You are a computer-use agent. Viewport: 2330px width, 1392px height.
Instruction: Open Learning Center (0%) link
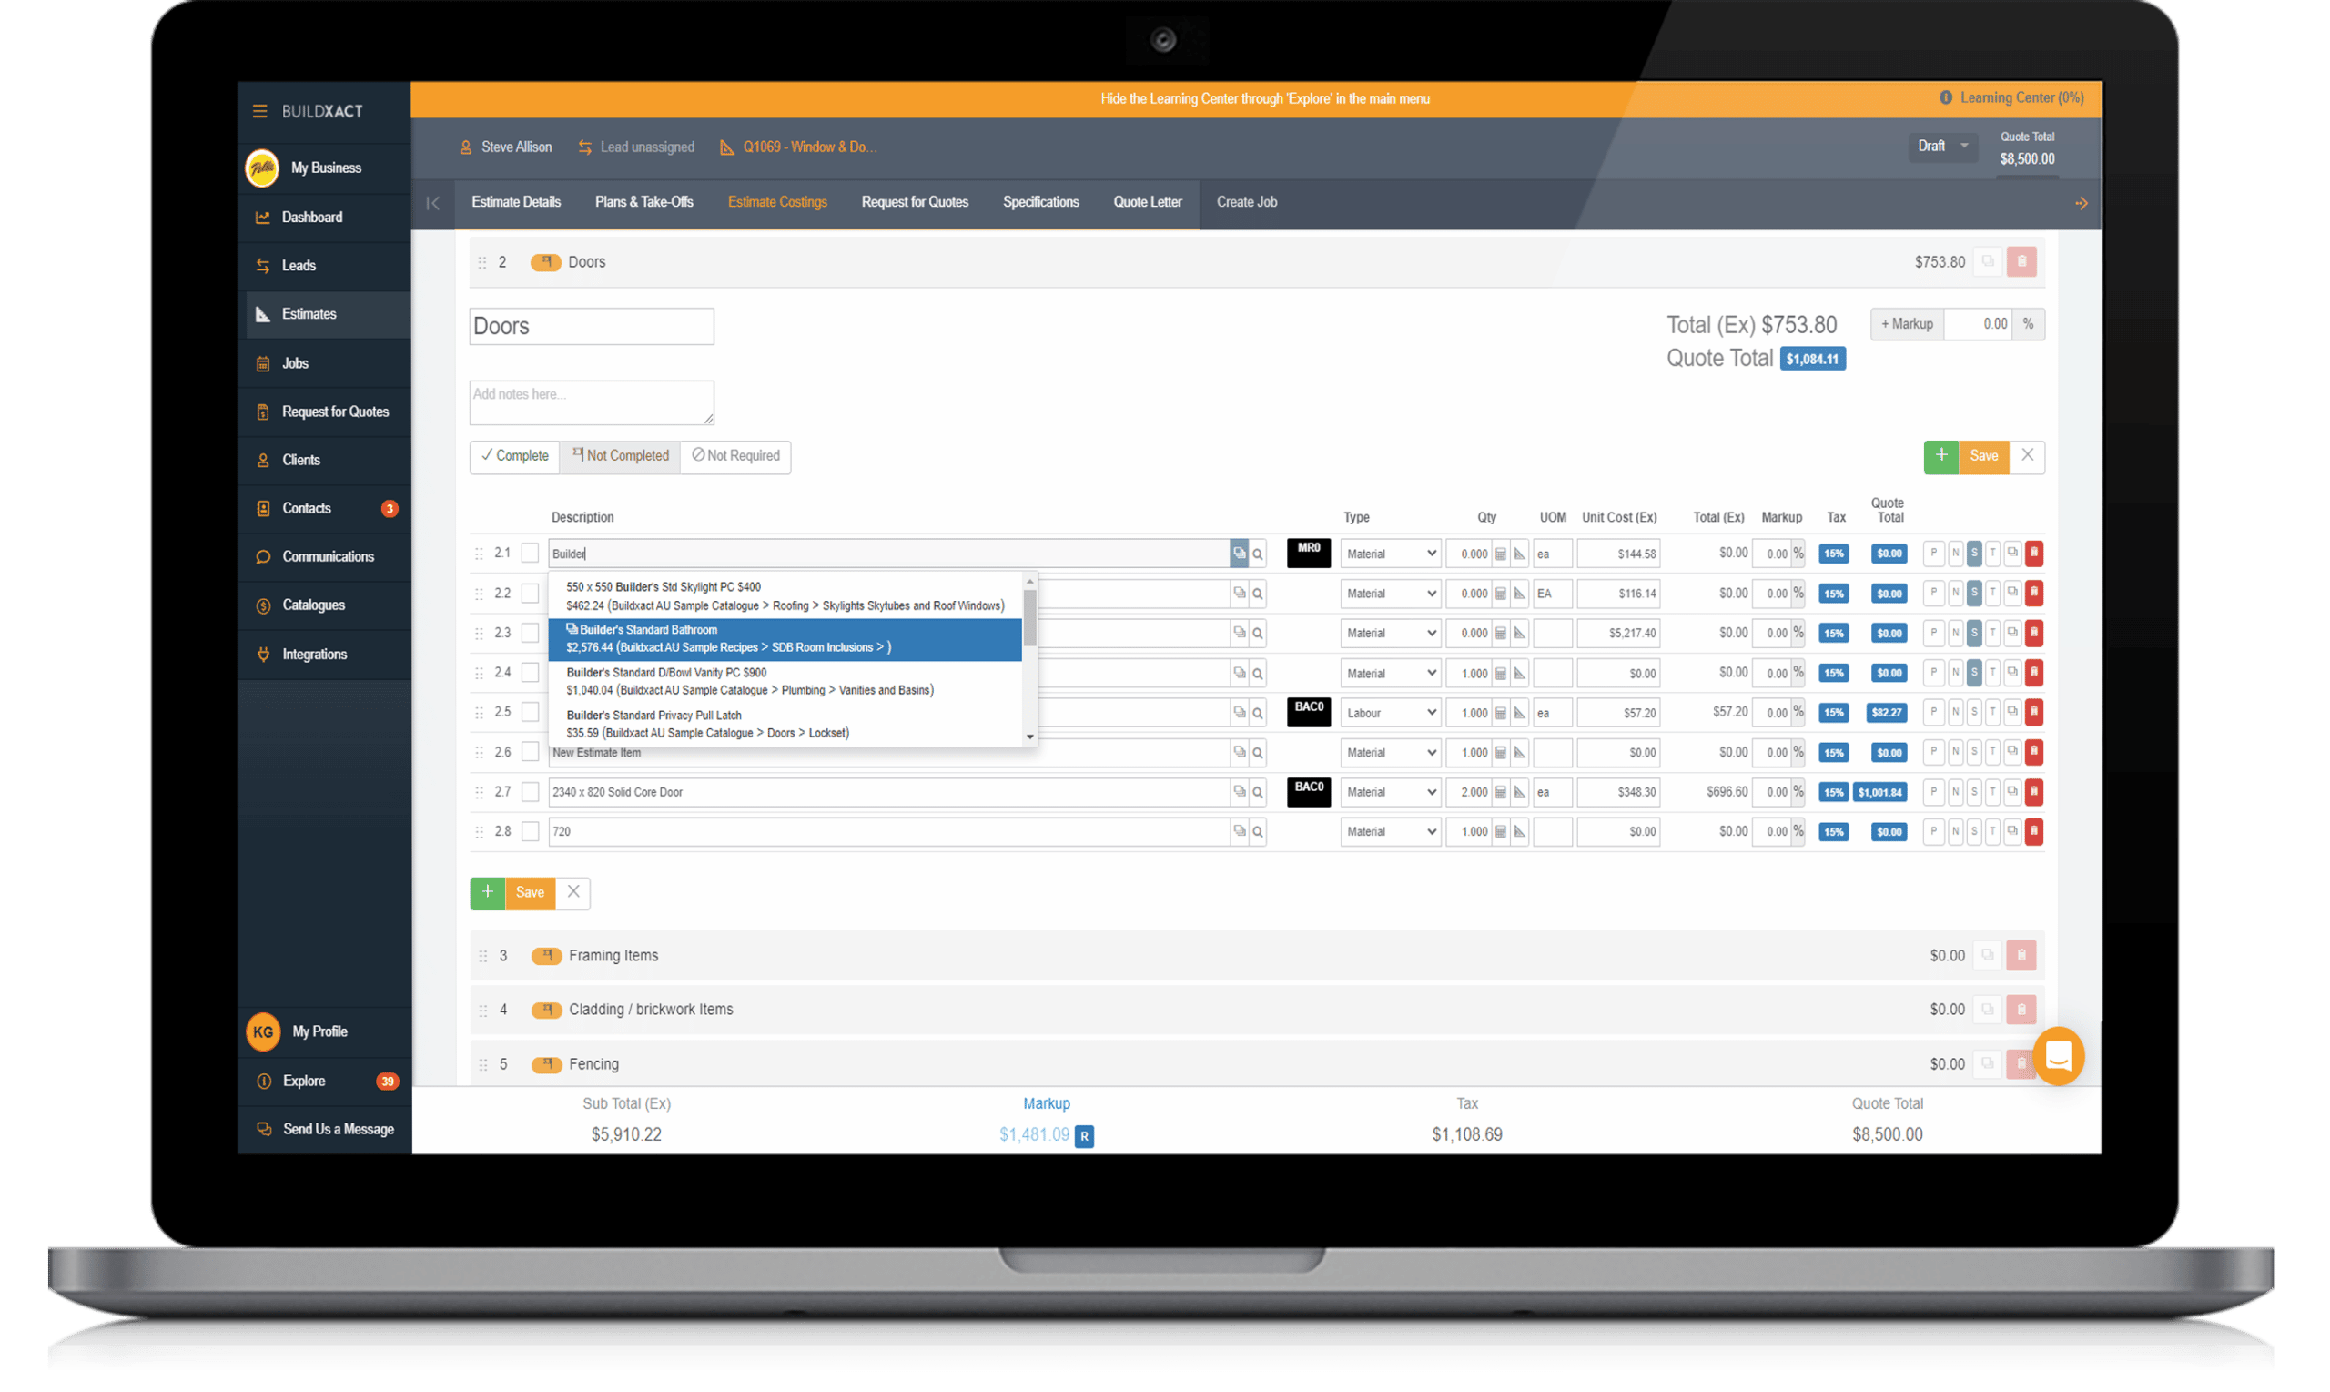point(2012,98)
